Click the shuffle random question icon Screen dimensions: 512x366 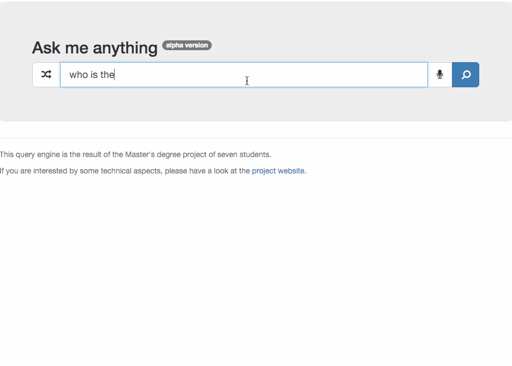pyautogui.click(x=46, y=75)
